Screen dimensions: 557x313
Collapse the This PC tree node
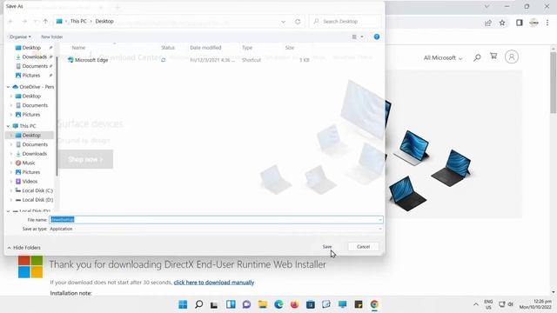(8, 126)
